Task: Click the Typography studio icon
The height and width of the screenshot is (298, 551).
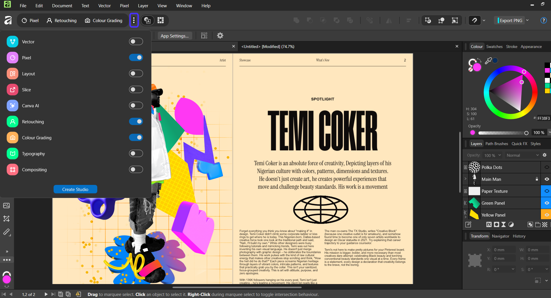Action: click(13, 154)
